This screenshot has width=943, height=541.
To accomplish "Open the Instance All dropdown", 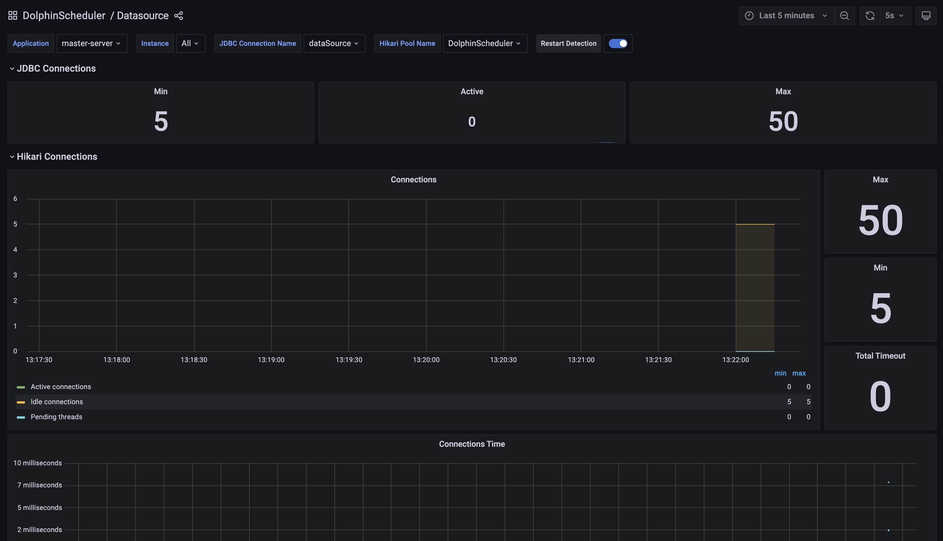I will pyautogui.click(x=190, y=43).
